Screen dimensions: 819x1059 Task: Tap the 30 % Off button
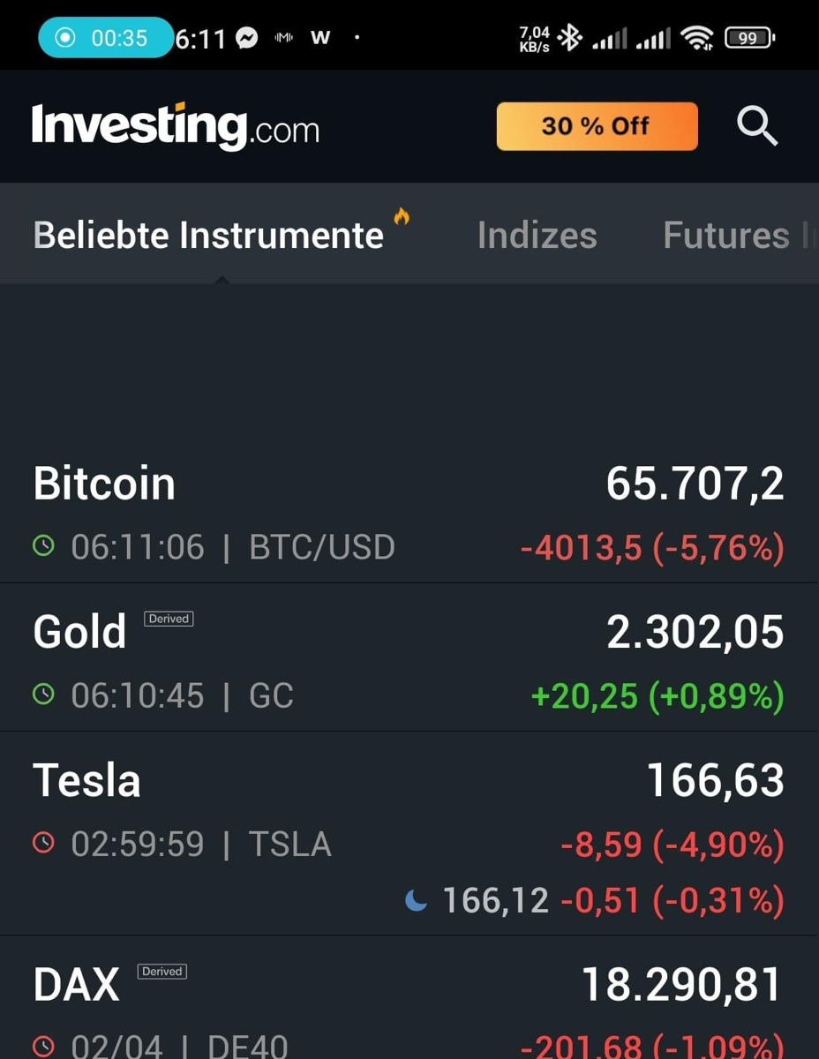tap(597, 126)
